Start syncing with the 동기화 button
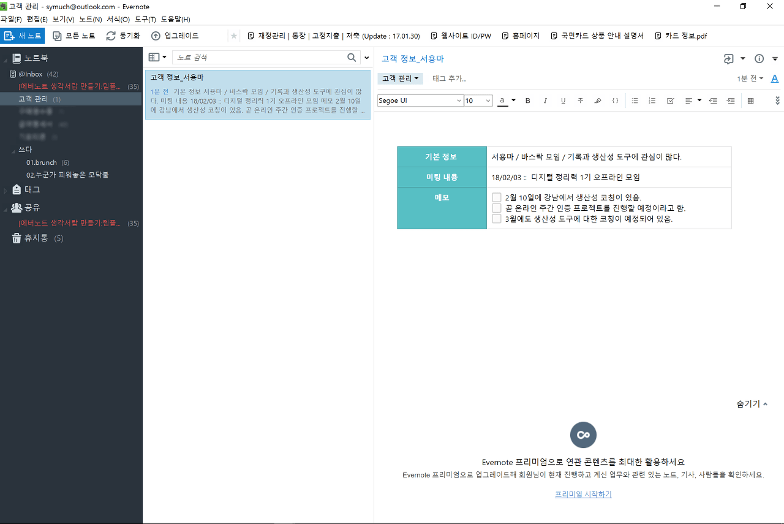Screen dimensions: 784x524 click(123, 36)
